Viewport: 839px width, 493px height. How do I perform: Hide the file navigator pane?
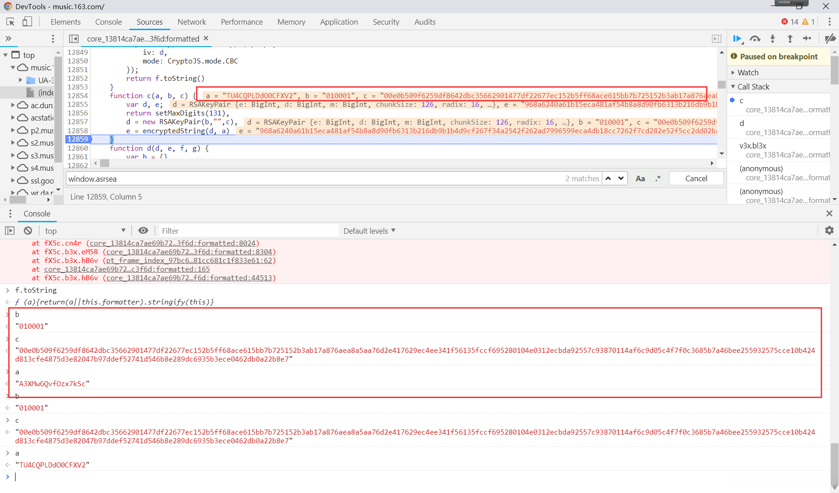[x=74, y=39]
